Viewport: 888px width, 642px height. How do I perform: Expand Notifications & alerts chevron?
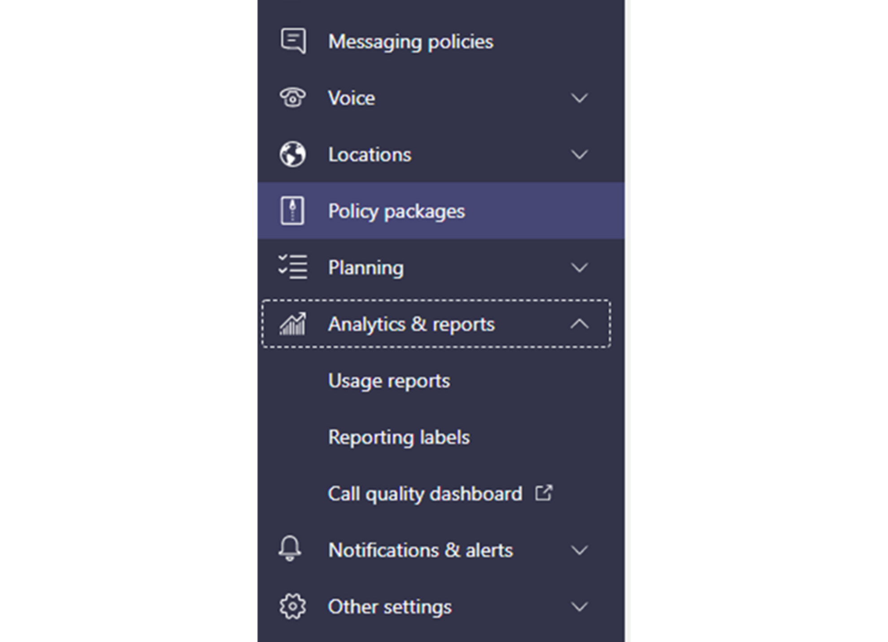coord(579,550)
